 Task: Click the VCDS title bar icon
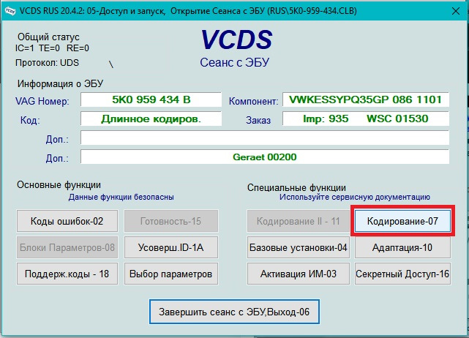[x=10, y=11]
